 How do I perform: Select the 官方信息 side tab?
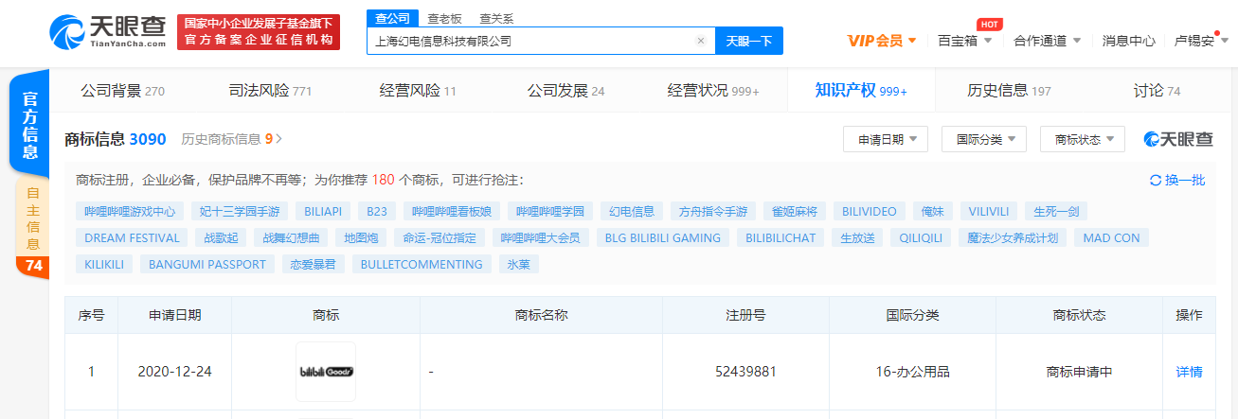click(x=31, y=126)
